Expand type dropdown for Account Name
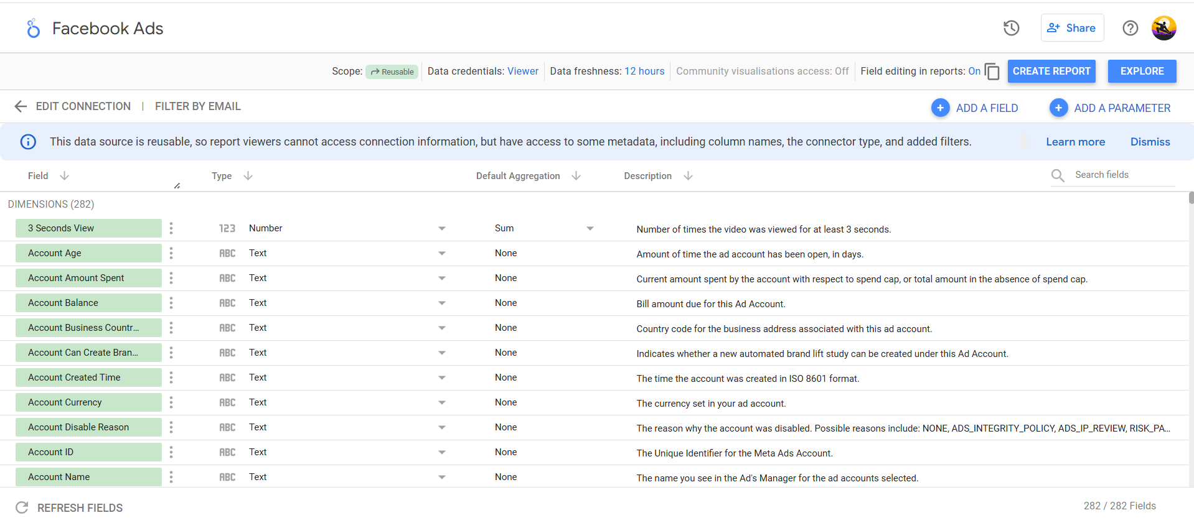Screen dimensions: 1194x523 (442, 477)
